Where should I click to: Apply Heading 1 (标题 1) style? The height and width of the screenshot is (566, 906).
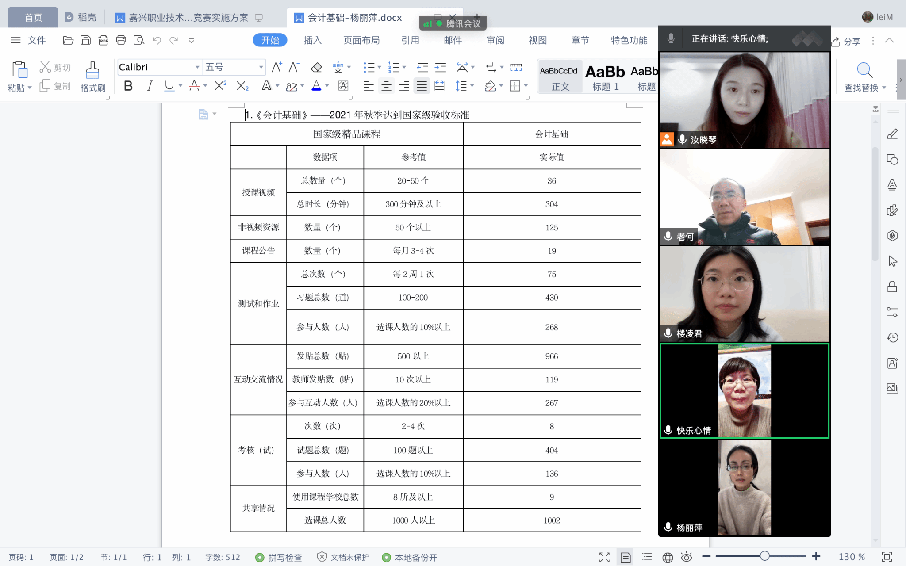(x=605, y=77)
